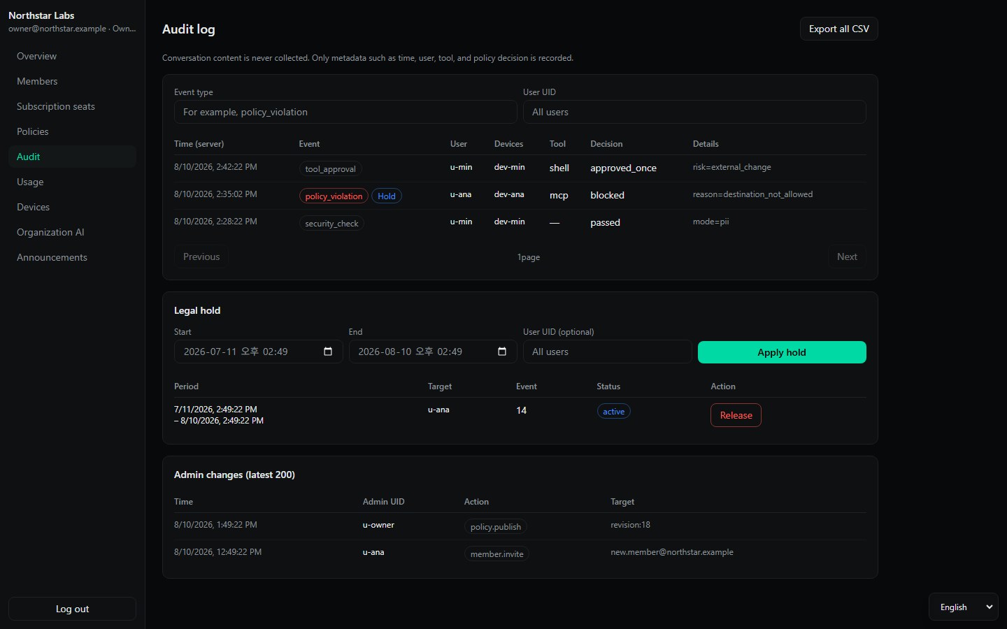Viewport: 1007px width, 629px height.
Task: Click the active status badge
Action: tap(613, 411)
